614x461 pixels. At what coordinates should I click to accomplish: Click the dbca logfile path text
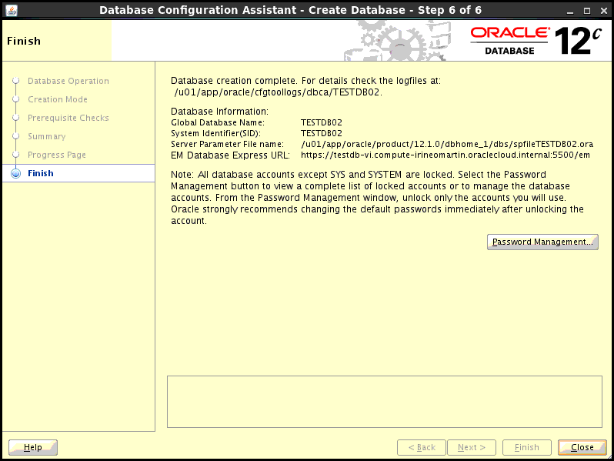click(278, 92)
